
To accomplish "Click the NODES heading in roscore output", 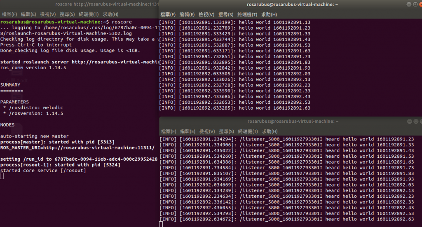I will pos(7,125).
